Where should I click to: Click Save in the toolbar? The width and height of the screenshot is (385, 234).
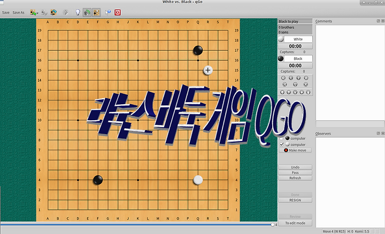6,12
